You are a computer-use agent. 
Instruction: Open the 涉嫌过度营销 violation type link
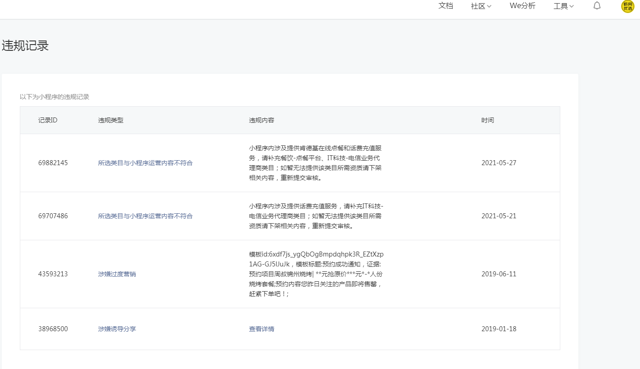[x=117, y=274]
